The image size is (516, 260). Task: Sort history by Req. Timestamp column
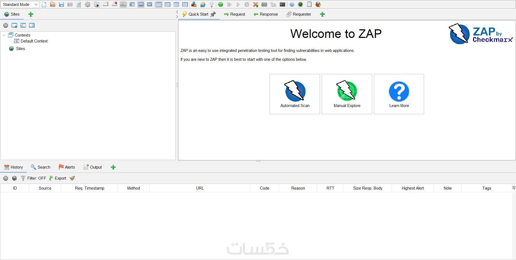pos(89,188)
